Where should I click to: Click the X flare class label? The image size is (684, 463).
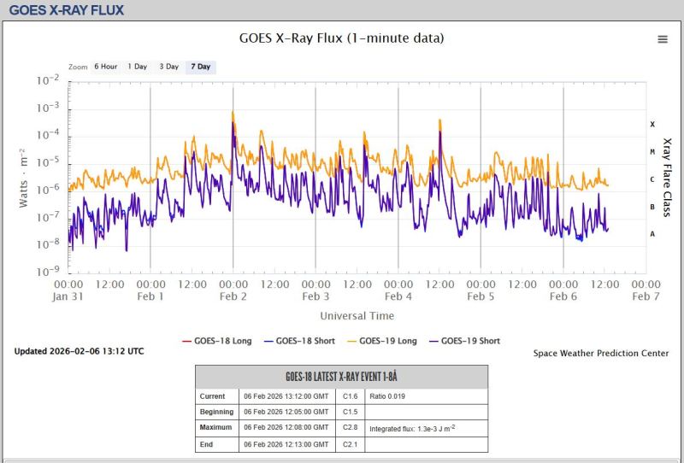(652, 125)
